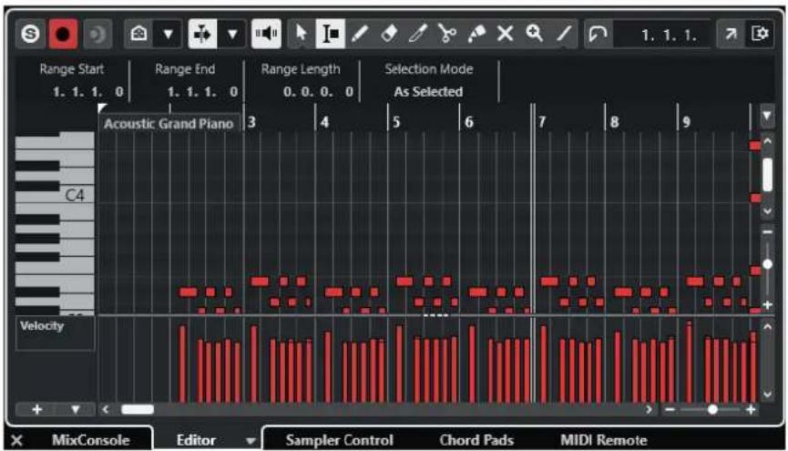
Task: Click up arrow of note display vertical scrollbar
Action: click(767, 142)
